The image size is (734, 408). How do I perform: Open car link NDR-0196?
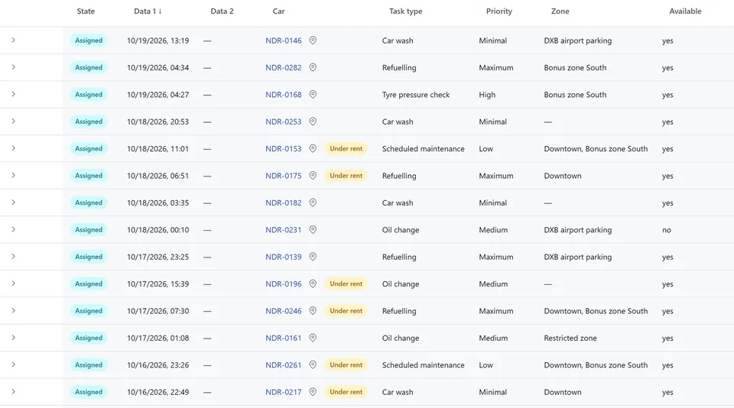[x=283, y=284]
